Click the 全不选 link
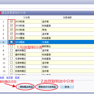94x94 pixels. pyautogui.click(x=9, y=78)
